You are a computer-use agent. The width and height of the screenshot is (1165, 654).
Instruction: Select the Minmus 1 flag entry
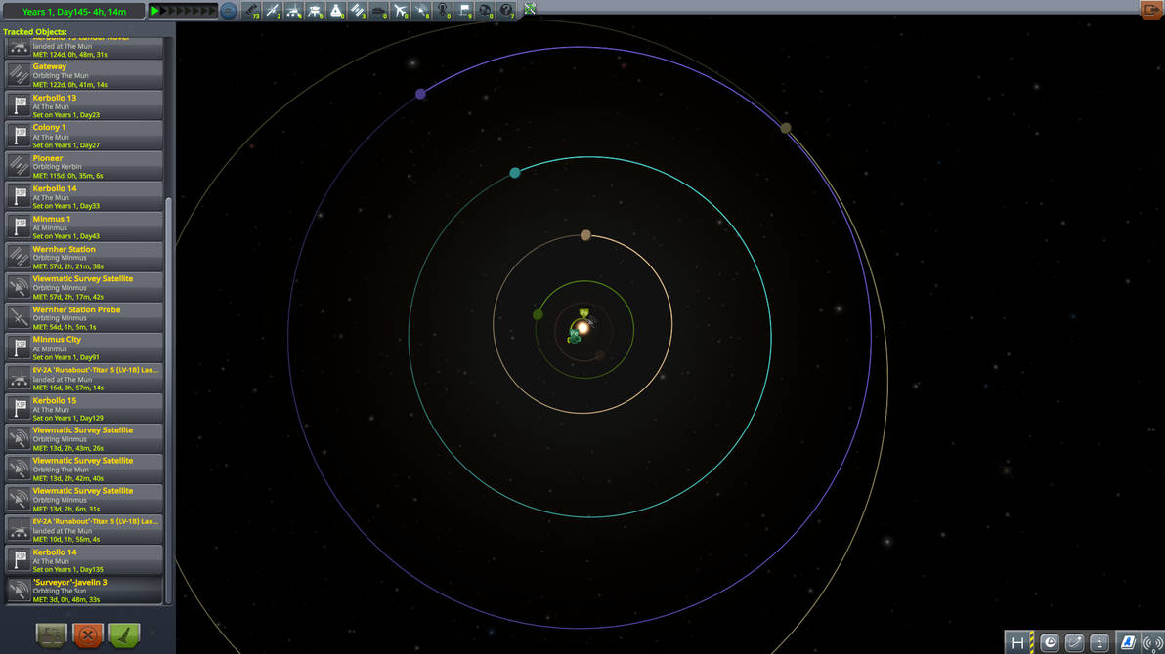pyautogui.click(x=84, y=226)
